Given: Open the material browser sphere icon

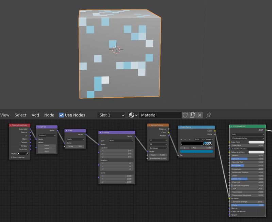Looking at the screenshot, I should [132, 115].
